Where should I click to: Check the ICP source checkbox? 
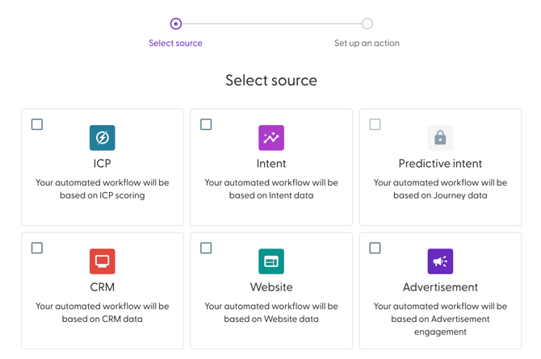[x=37, y=124]
